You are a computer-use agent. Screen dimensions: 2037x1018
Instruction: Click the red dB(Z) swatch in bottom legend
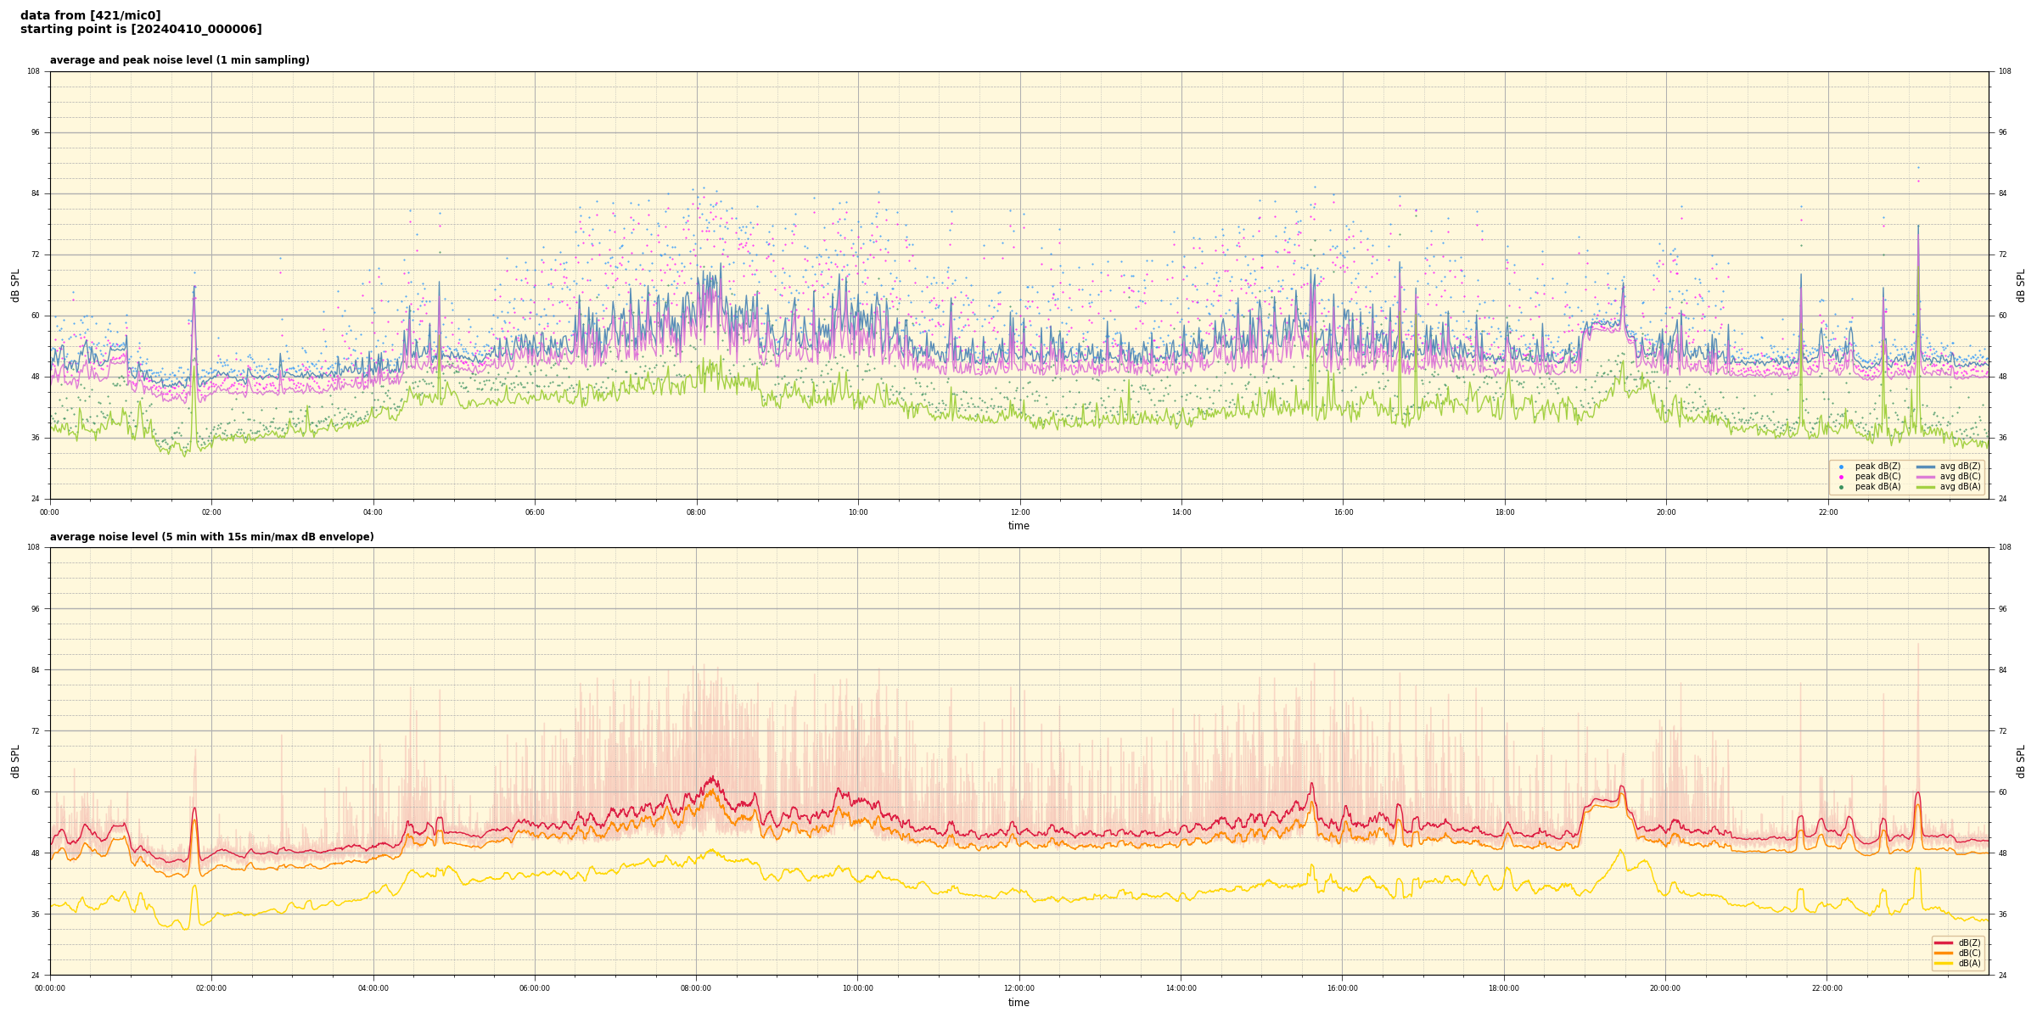1944,942
